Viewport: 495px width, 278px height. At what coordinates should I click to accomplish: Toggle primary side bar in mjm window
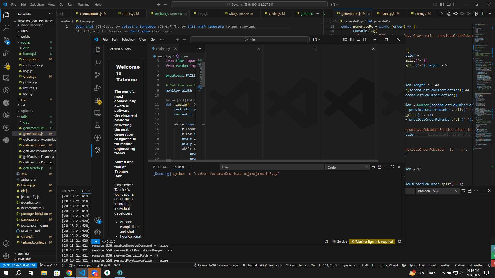[x=352, y=39]
